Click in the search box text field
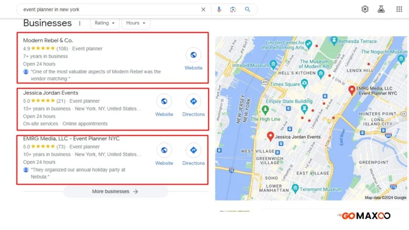 pyautogui.click(x=109, y=10)
